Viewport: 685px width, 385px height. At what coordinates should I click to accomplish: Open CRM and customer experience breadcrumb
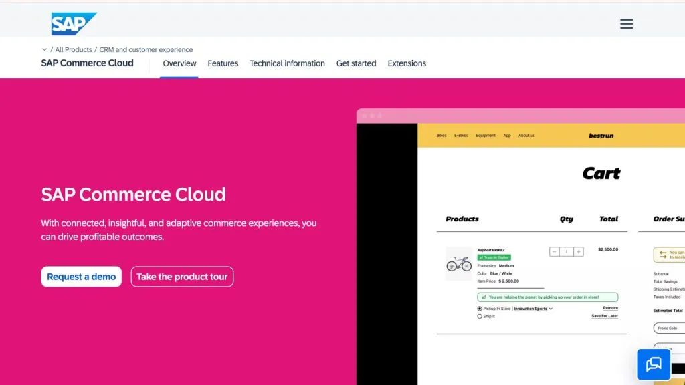[x=146, y=49]
